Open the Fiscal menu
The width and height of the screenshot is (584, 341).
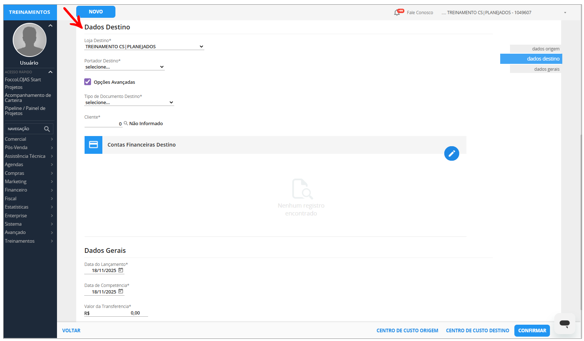click(29, 199)
